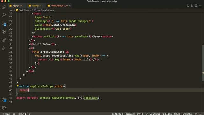Open the Explorer view in activity bar
Image resolution: width=204 pixels, height=115 pixels.
click(4, 7)
